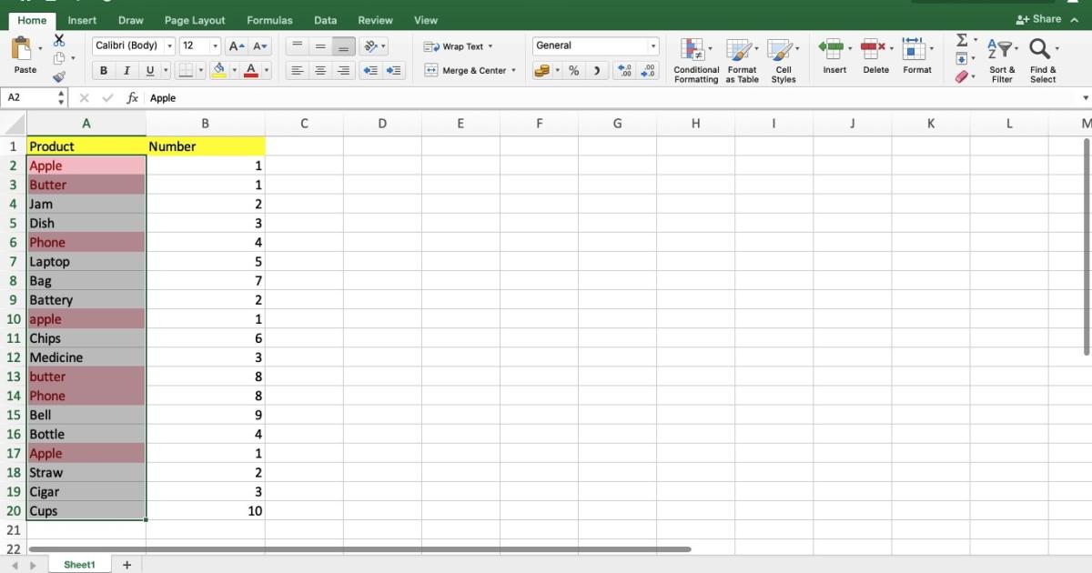
Task: Switch to Insert ribbon tab
Action: pos(82,20)
